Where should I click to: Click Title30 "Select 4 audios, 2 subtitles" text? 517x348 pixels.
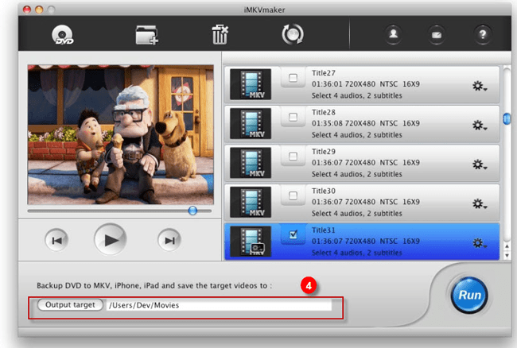pos(357,214)
